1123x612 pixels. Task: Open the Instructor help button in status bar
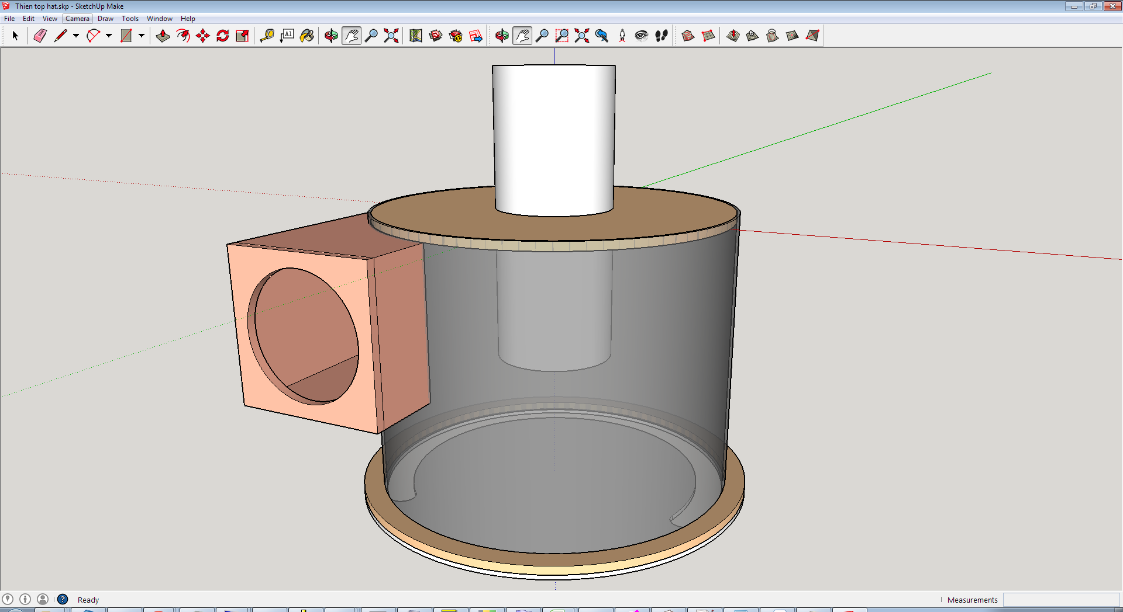(63, 599)
